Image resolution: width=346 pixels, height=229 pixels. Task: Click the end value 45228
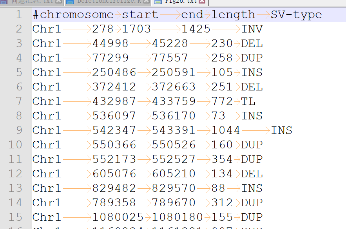click(170, 43)
